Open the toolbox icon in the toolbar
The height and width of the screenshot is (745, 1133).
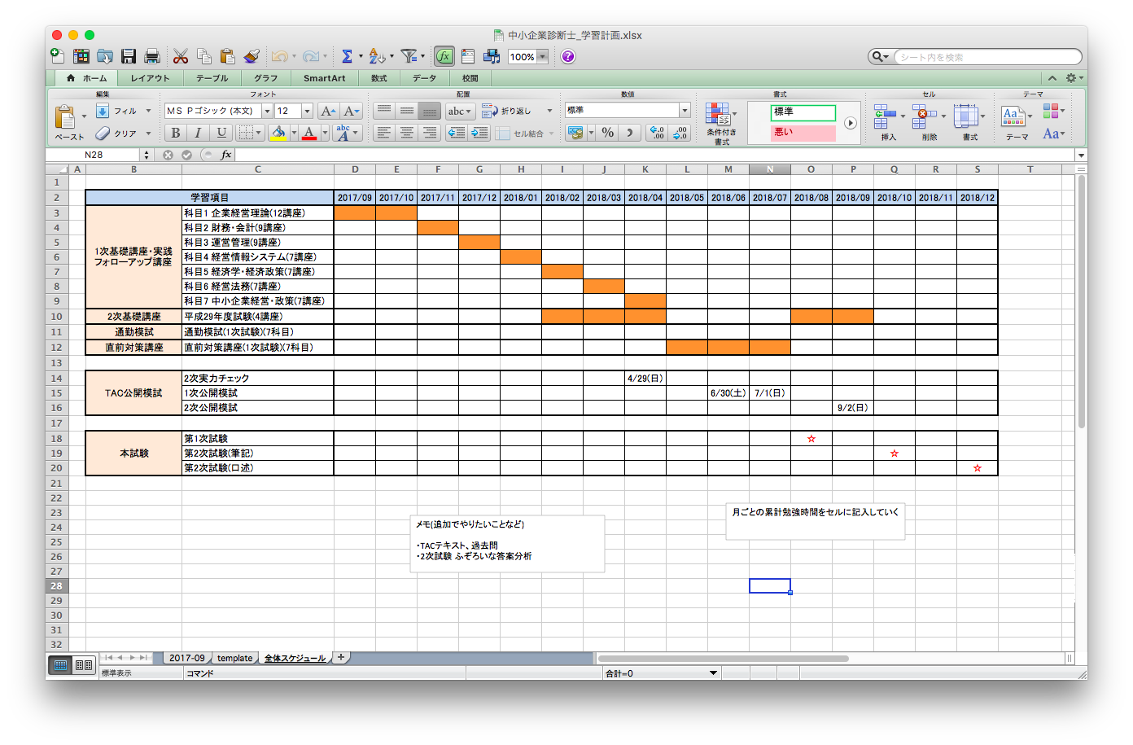(x=468, y=56)
